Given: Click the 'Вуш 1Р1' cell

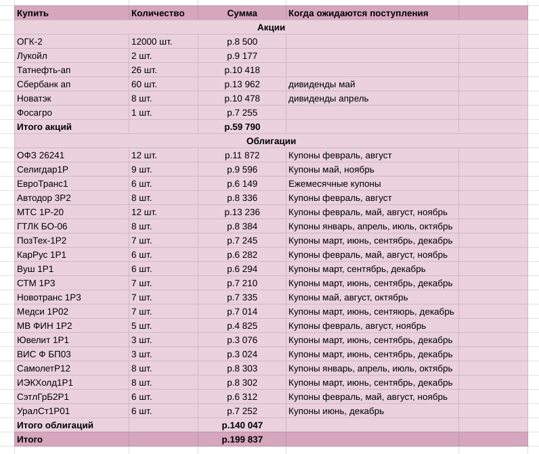Looking at the screenshot, I should [72, 269].
